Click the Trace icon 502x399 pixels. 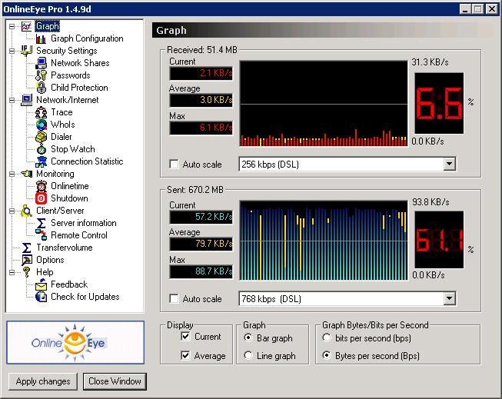(x=41, y=112)
